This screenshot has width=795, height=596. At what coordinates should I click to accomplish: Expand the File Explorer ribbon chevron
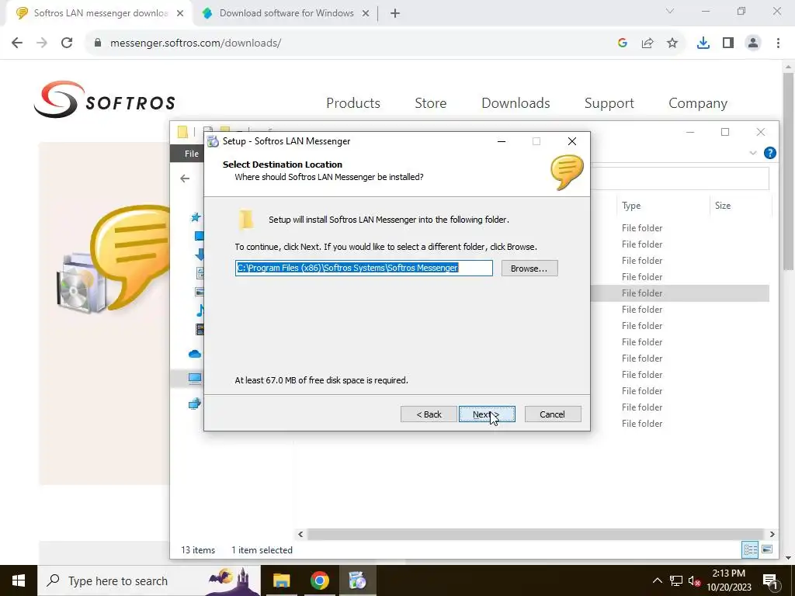tap(753, 153)
